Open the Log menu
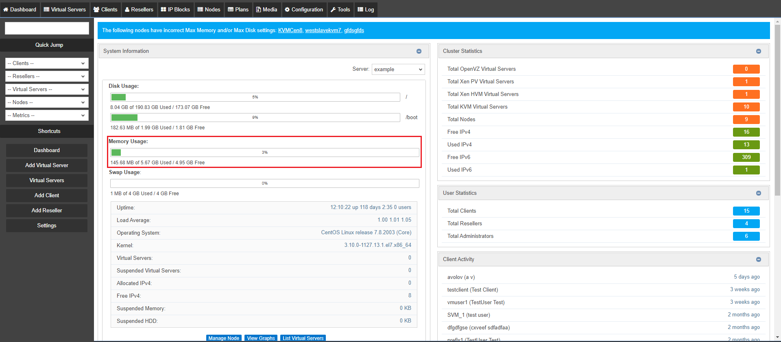Image resolution: width=781 pixels, height=342 pixels. coord(366,9)
